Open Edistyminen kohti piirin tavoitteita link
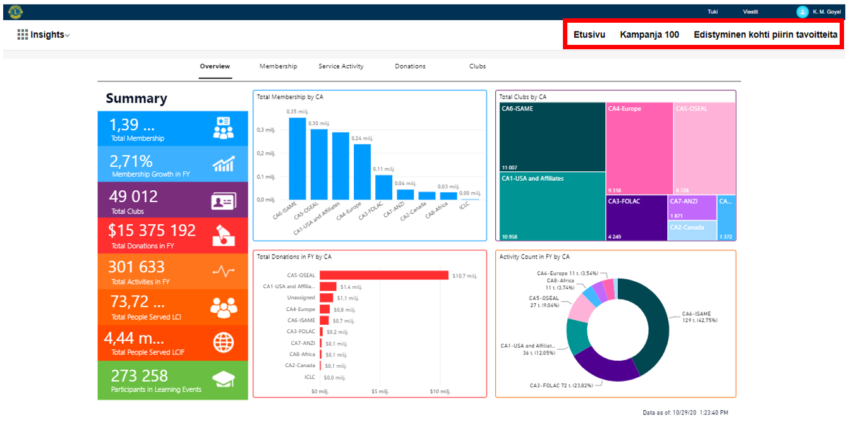 coord(766,35)
